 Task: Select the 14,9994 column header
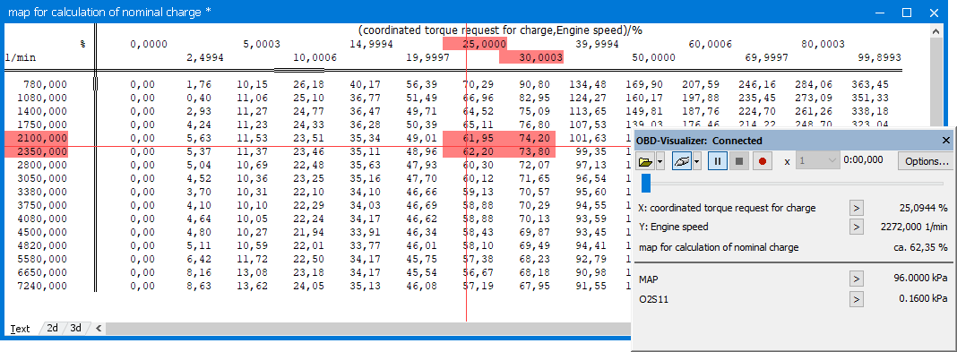(371, 44)
